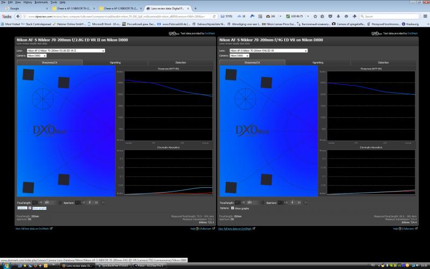Image resolution: width=430 pixels, height=269 pixels.
Task: Toggle Show graphs checkbox in left panel
Action: coord(30,208)
